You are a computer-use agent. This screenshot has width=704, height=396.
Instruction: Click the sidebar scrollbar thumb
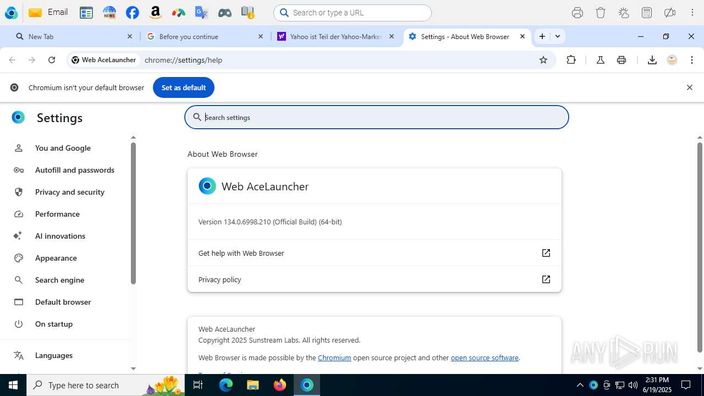pos(133,213)
